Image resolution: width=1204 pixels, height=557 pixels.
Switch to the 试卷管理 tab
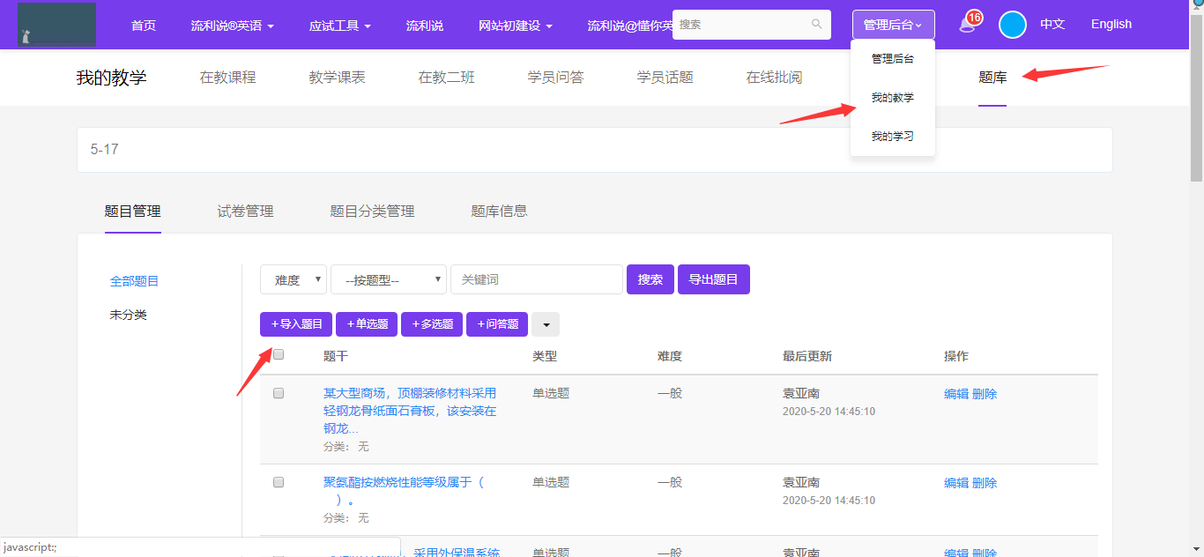245,211
